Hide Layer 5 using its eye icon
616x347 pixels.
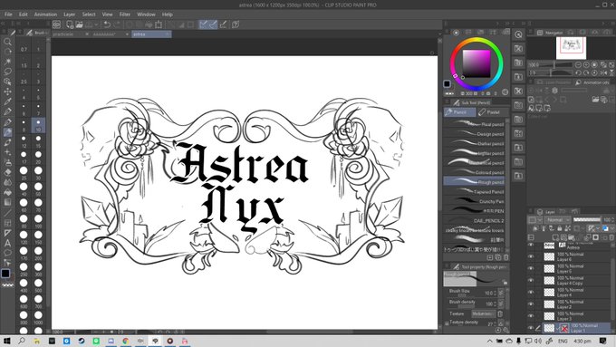(x=531, y=268)
